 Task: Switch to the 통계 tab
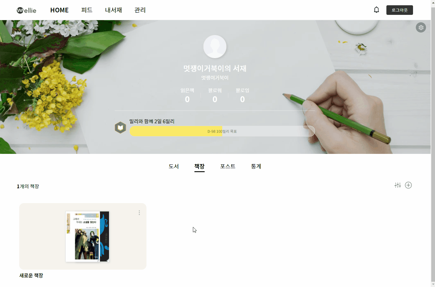pyautogui.click(x=256, y=166)
